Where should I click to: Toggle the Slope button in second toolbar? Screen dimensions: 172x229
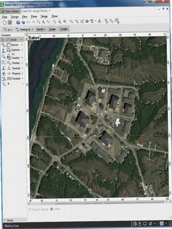(52, 29)
